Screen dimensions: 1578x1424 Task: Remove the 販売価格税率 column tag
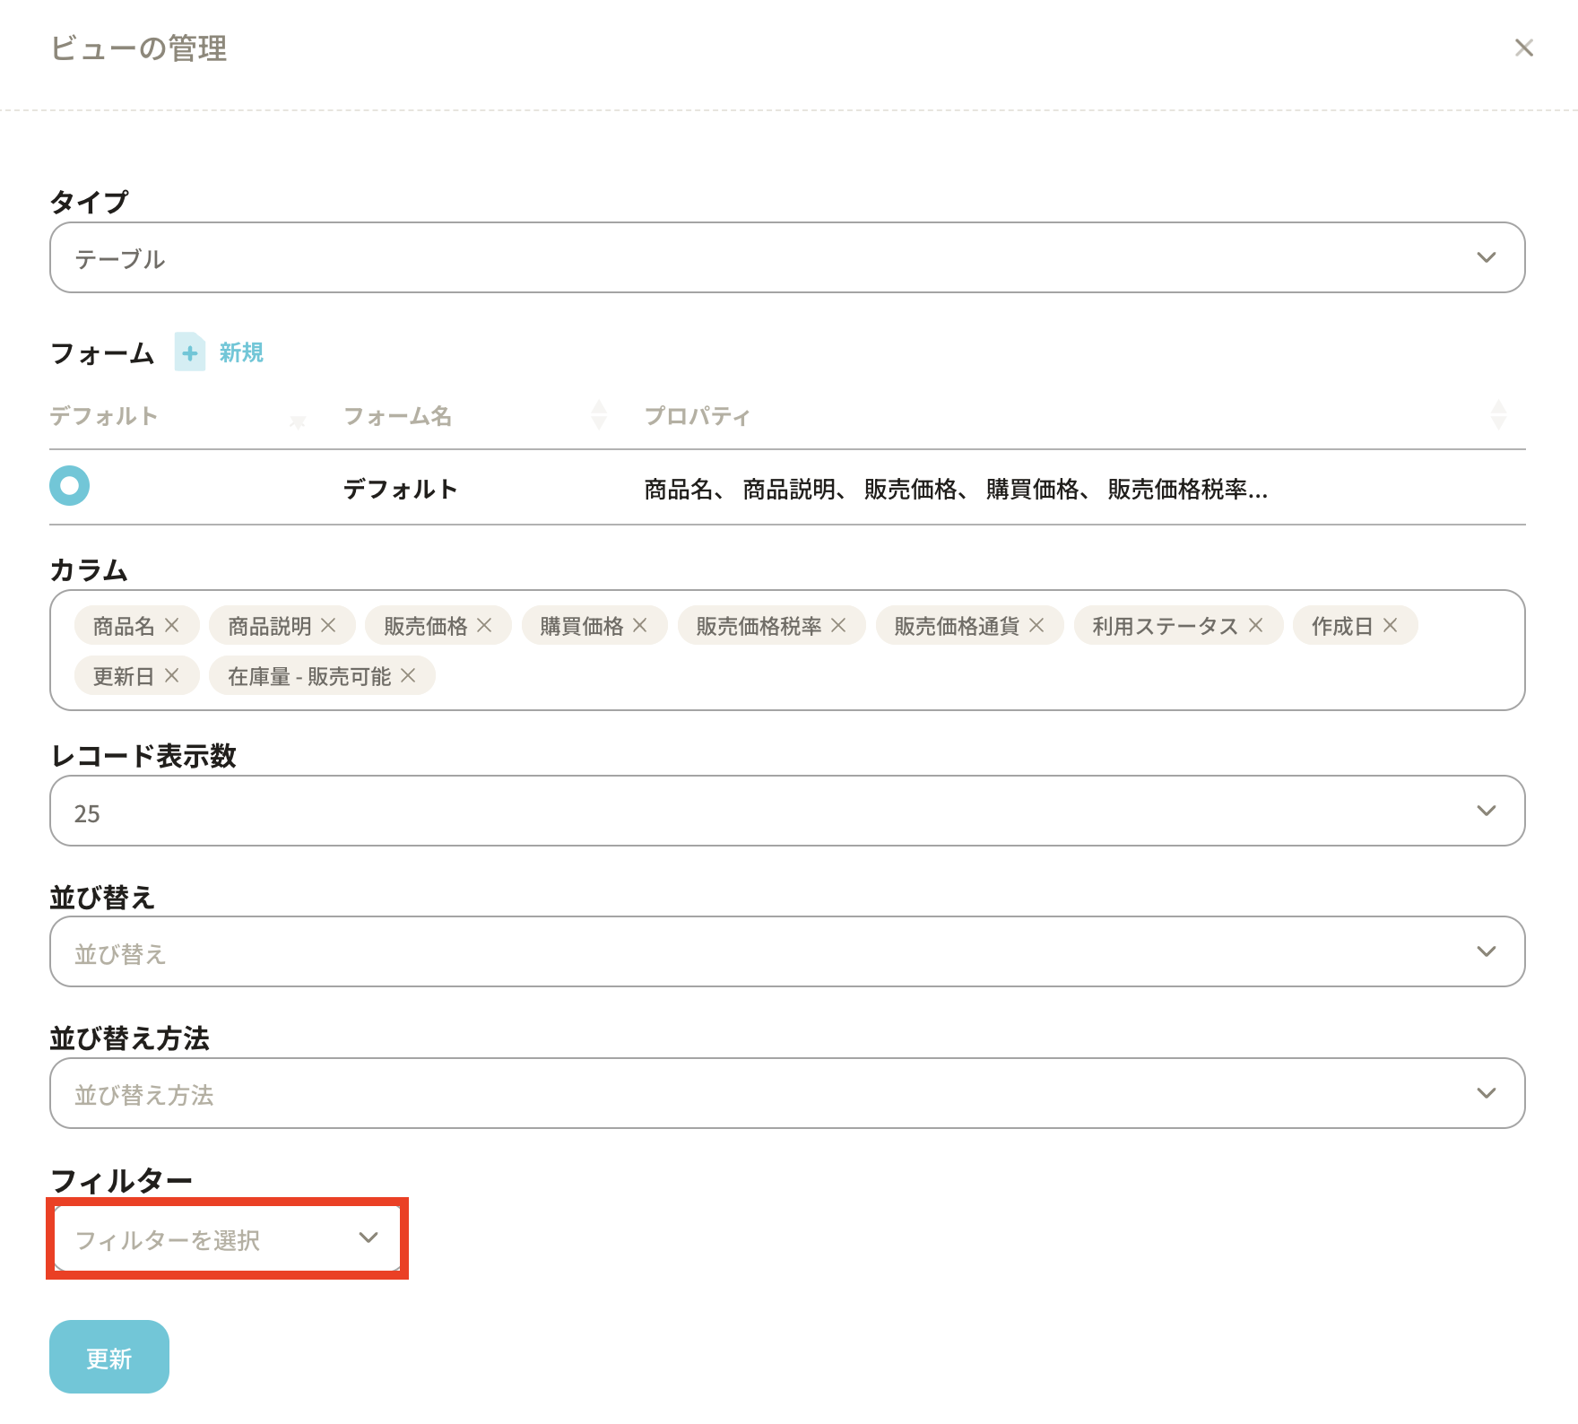coord(838,625)
